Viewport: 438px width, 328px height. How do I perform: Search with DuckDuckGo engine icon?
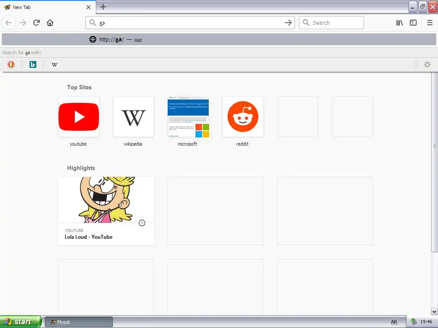pyautogui.click(x=11, y=64)
